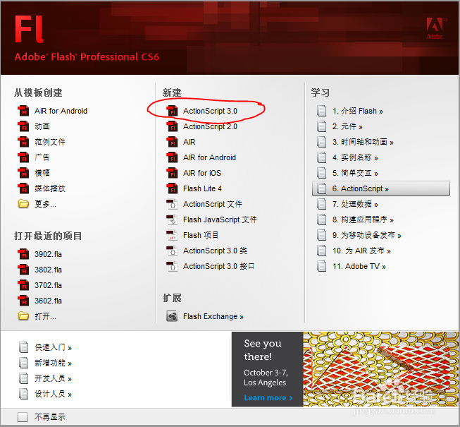Click the Flash Exchange icon

click(x=172, y=316)
